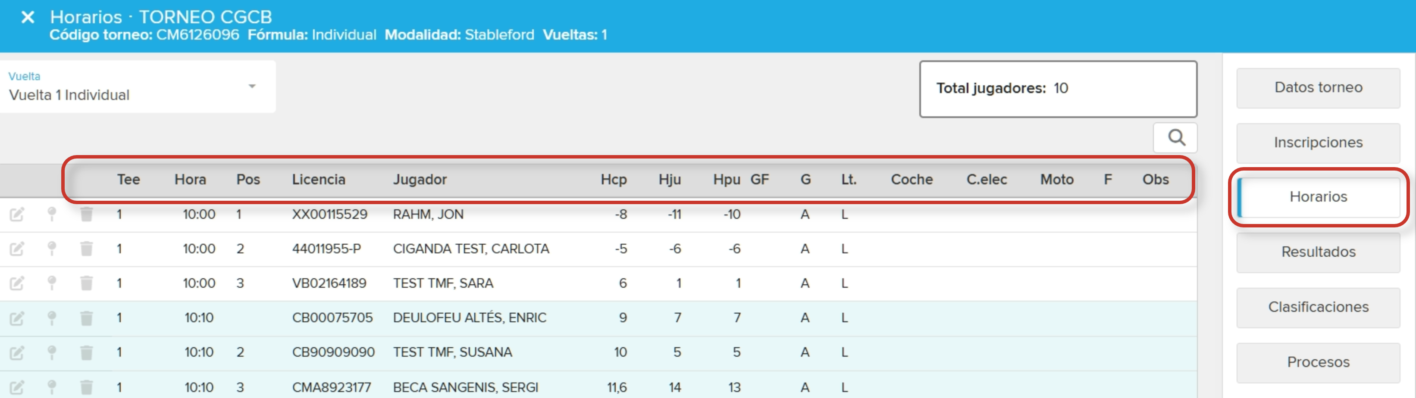
Task: Sort by the Jugador column header
Action: click(420, 180)
